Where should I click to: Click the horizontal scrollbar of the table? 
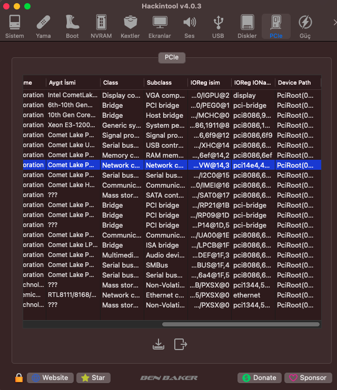(x=241, y=324)
